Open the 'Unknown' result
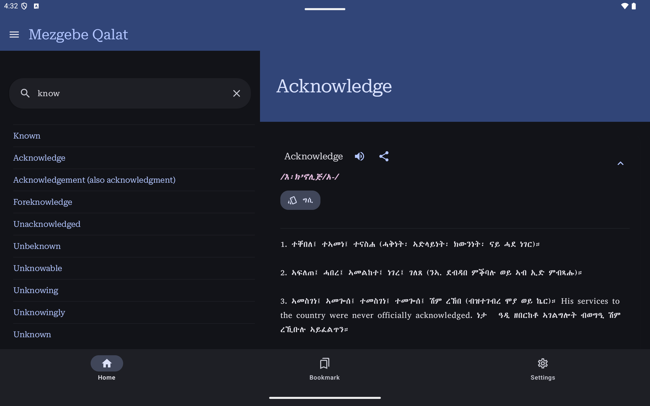This screenshot has width=650, height=406. click(134, 335)
